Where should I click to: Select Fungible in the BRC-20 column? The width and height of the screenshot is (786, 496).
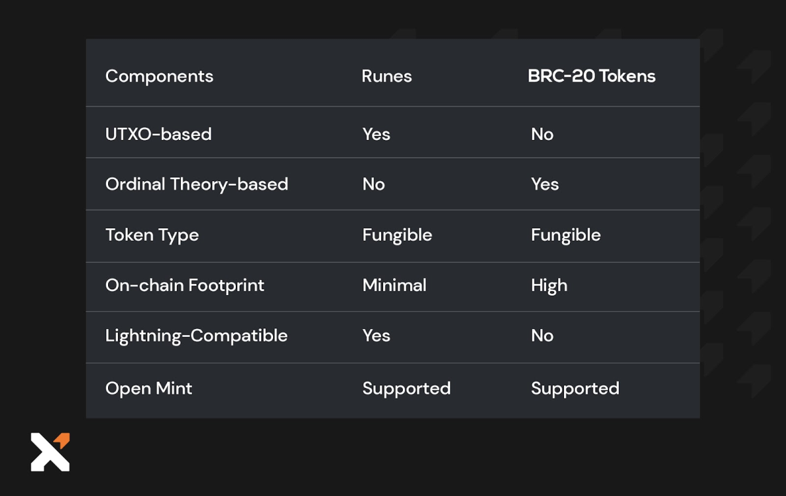(x=565, y=235)
